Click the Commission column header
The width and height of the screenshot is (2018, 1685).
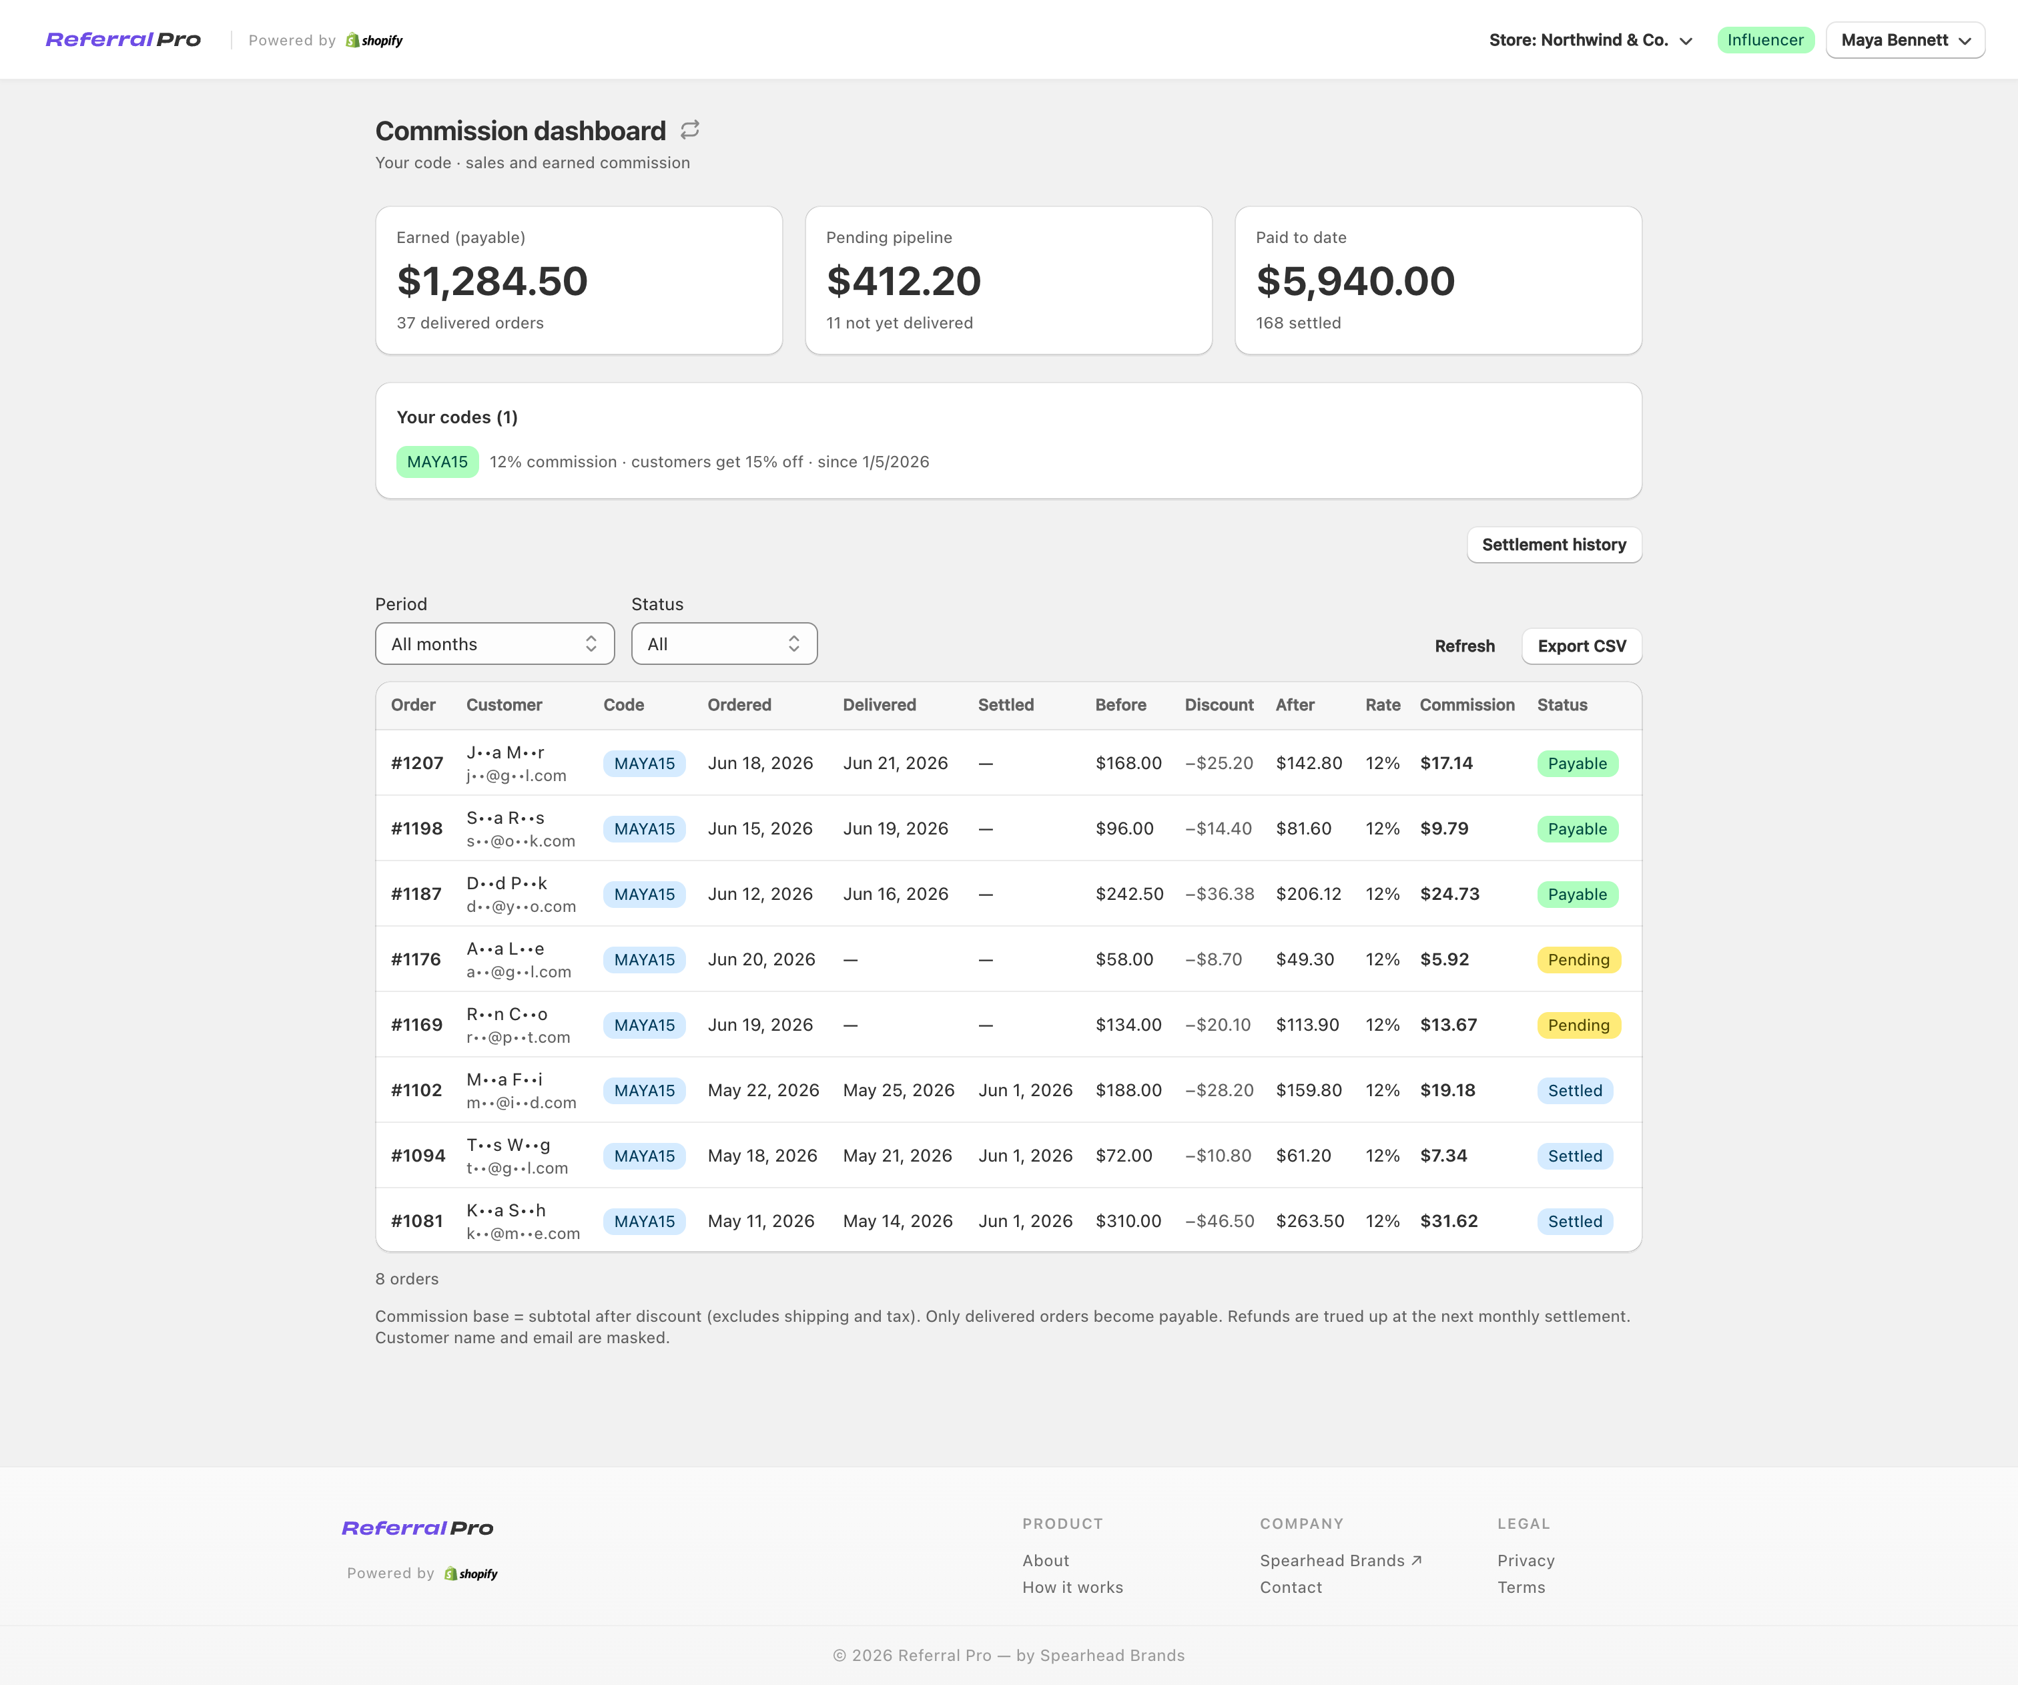point(1466,704)
